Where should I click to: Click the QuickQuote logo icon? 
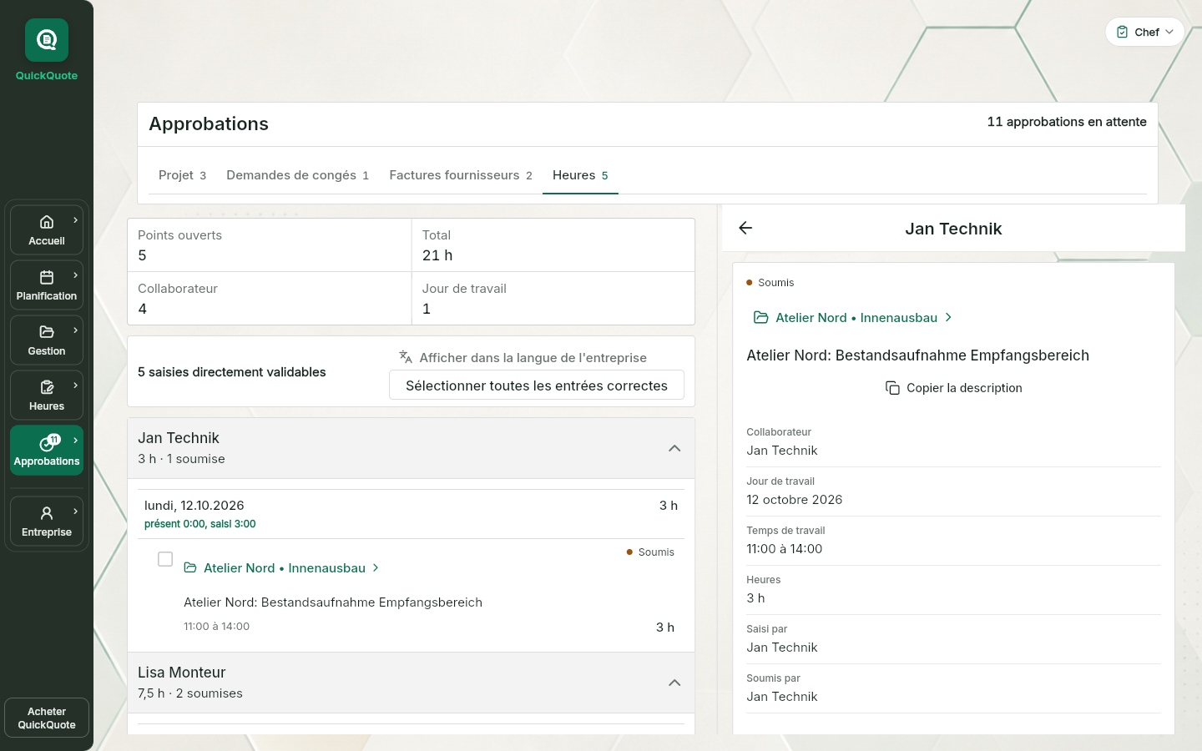click(47, 40)
